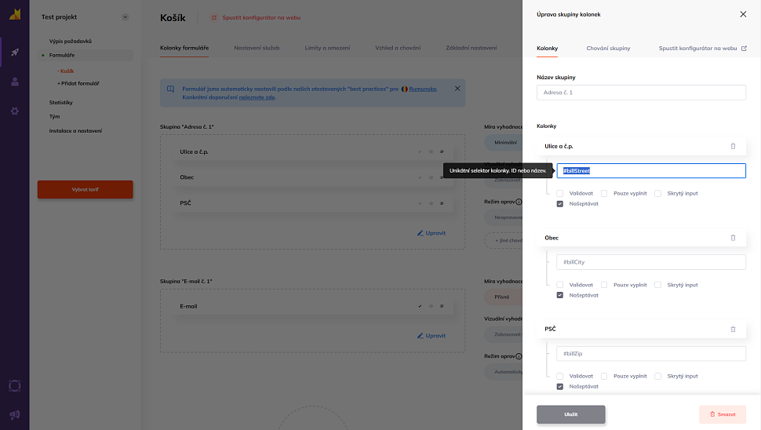Enable Pouze vyplnit for Obec column
Viewport: 761px width, 430px height.
(x=604, y=285)
